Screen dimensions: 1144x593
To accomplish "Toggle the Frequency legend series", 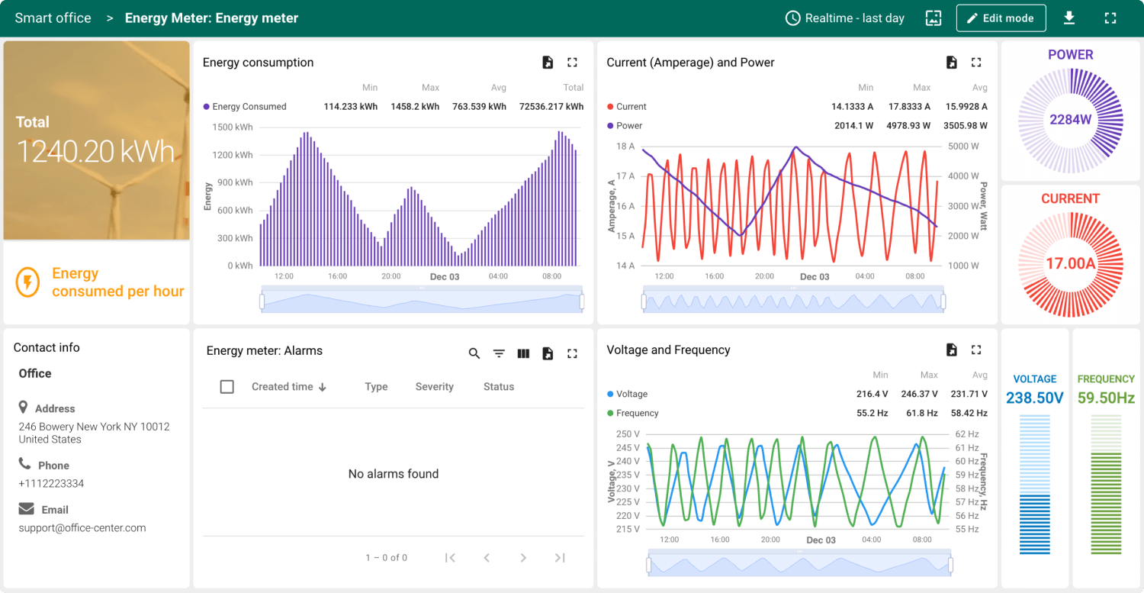I will click(632, 414).
